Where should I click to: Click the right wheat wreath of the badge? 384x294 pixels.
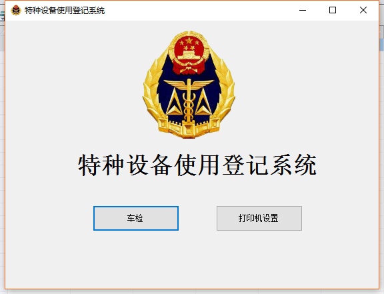pyautogui.click(x=225, y=94)
